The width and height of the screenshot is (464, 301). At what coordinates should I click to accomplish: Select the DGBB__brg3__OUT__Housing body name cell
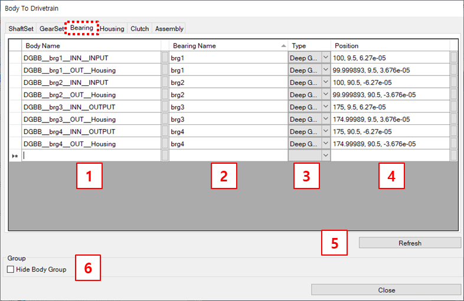[x=91, y=119]
